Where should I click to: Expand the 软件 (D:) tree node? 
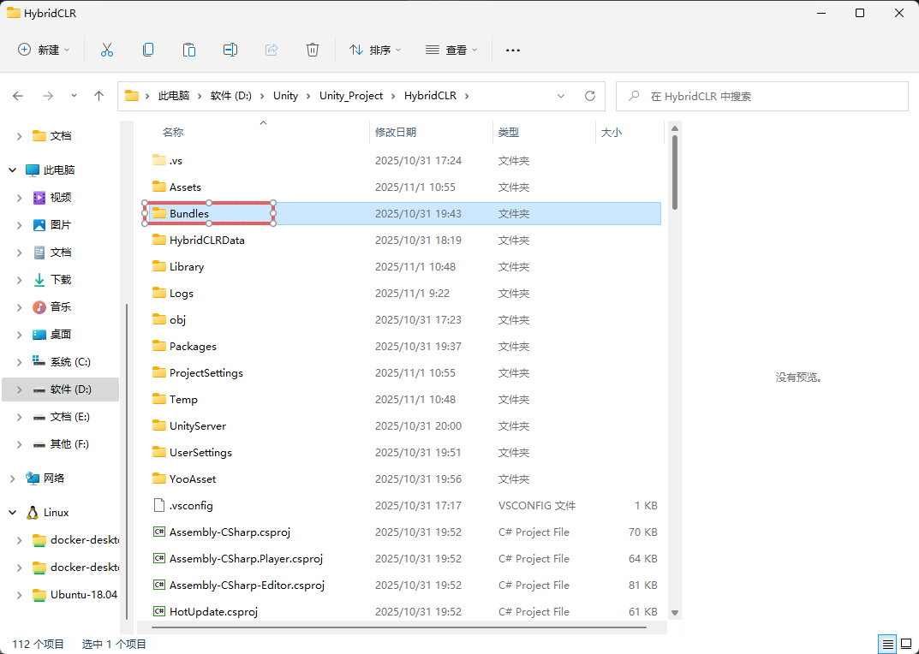pyautogui.click(x=20, y=389)
